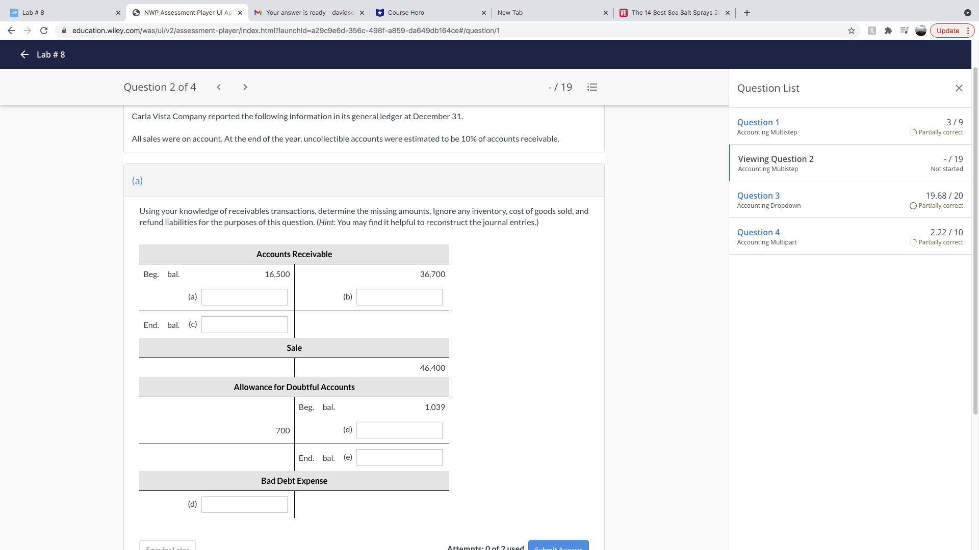Go back using the left chevron arrow
Image resolution: width=979 pixels, height=550 pixels.
click(219, 87)
